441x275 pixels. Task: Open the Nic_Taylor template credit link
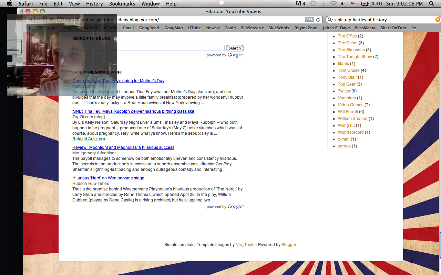coord(246,245)
